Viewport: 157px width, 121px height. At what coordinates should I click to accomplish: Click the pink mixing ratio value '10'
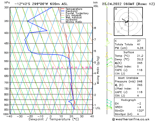pyautogui.click(x=76, y=67)
